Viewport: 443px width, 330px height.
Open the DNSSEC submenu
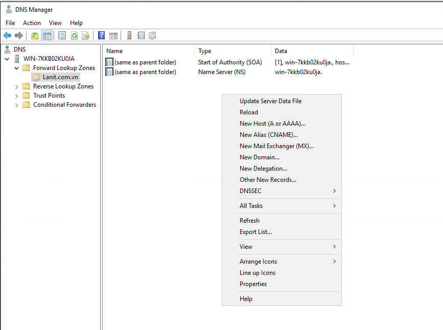tap(282, 191)
